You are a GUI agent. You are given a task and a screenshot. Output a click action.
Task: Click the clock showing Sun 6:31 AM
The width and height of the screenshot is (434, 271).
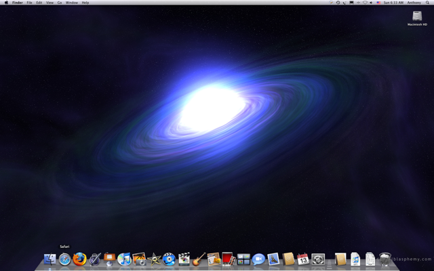coord(393,3)
